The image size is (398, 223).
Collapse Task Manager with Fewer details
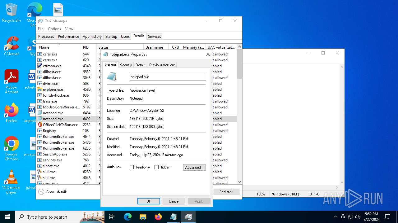tap(53, 192)
